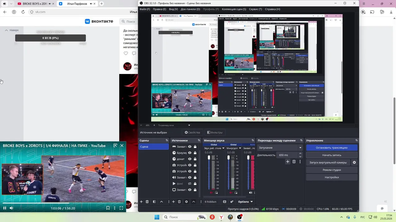
Task: Unmute the Микр/доп mixer channel
Action: (x=231, y=193)
